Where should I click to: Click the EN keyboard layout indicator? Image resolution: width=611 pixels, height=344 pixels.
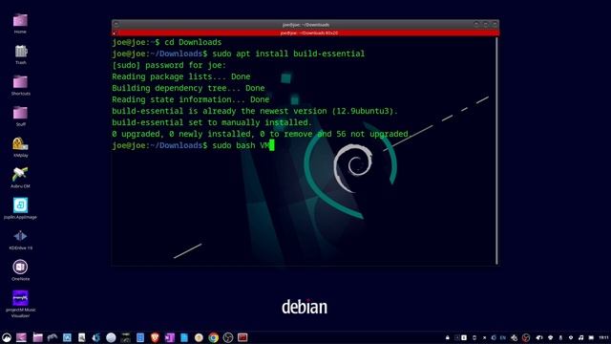point(503,337)
